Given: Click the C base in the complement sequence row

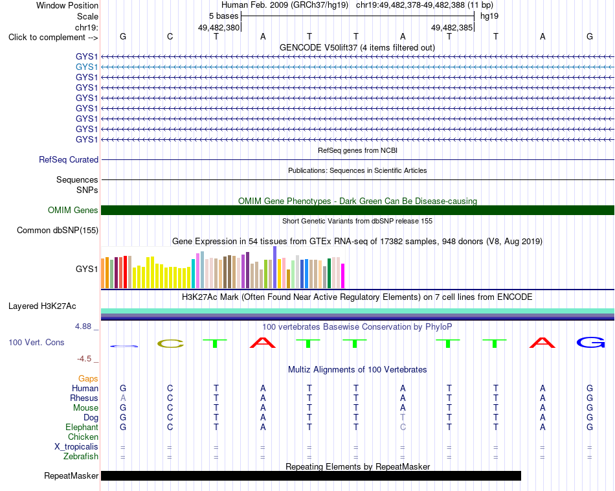Looking at the screenshot, I should [x=170, y=36].
